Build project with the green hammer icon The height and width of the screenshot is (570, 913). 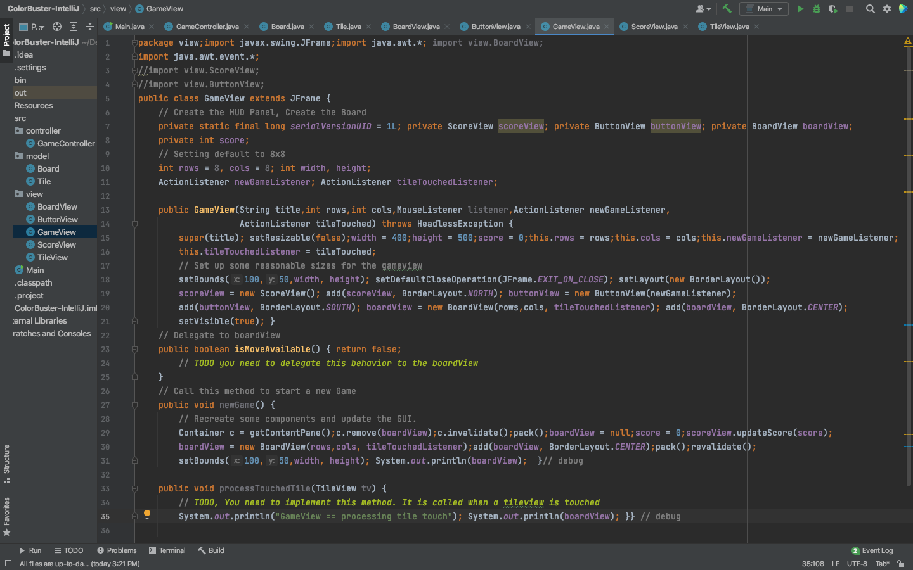pos(727,9)
